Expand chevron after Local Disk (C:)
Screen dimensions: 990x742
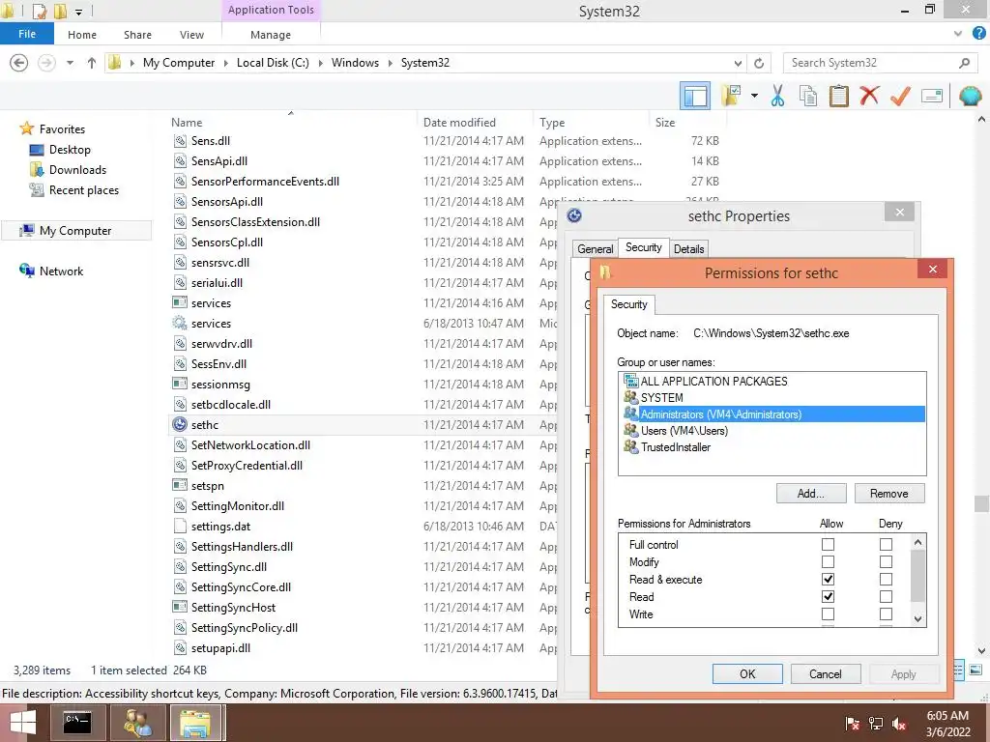click(x=320, y=63)
